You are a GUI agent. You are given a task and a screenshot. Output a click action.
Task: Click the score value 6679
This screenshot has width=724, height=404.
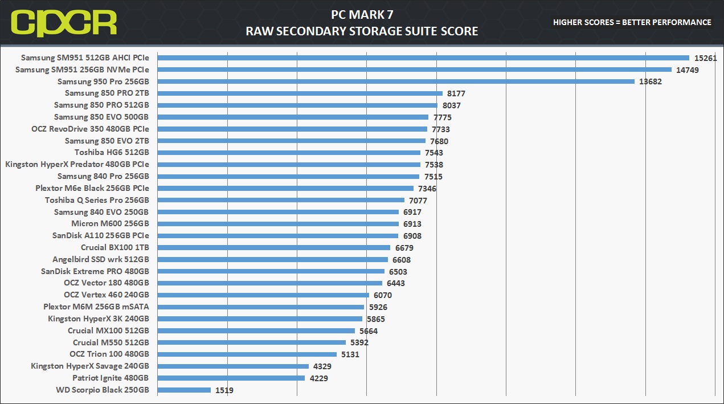[x=404, y=248]
